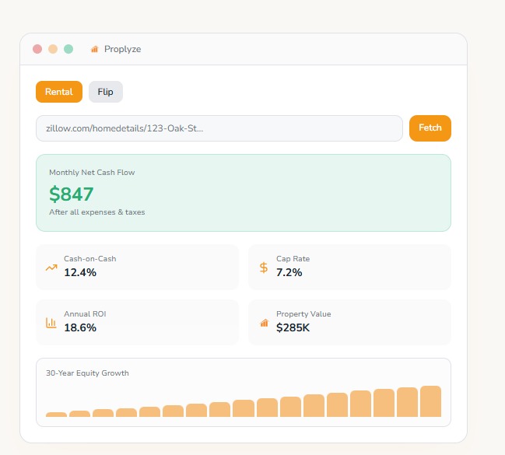Select the Monthly Net Cash Flow card
The width and height of the screenshot is (505, 455).
243,192
